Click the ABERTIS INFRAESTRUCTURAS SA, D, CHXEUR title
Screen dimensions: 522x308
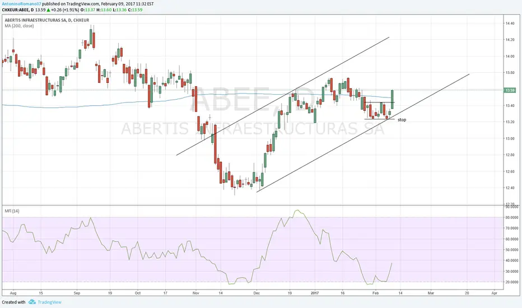[47, 20]
